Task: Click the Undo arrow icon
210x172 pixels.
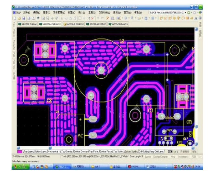Action: coord(98,18)
